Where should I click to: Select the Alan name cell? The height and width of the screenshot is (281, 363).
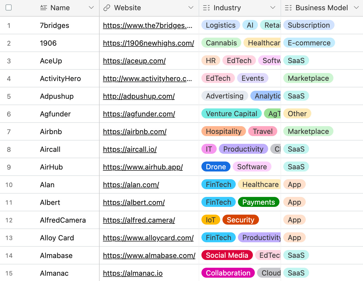click(x=47, y=185)
